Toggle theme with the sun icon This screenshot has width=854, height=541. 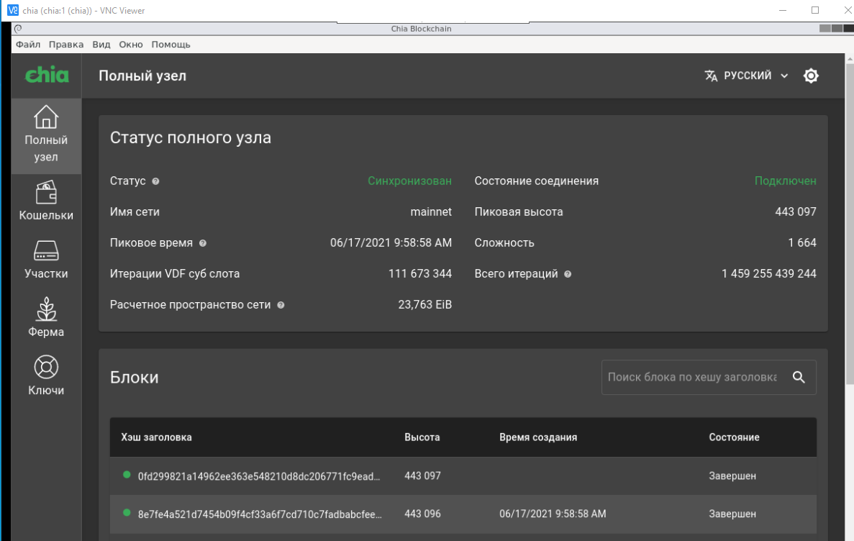811,76
